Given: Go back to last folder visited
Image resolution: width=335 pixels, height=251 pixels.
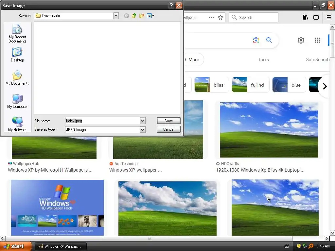Looking at the screenshot, I should (126, 16).
